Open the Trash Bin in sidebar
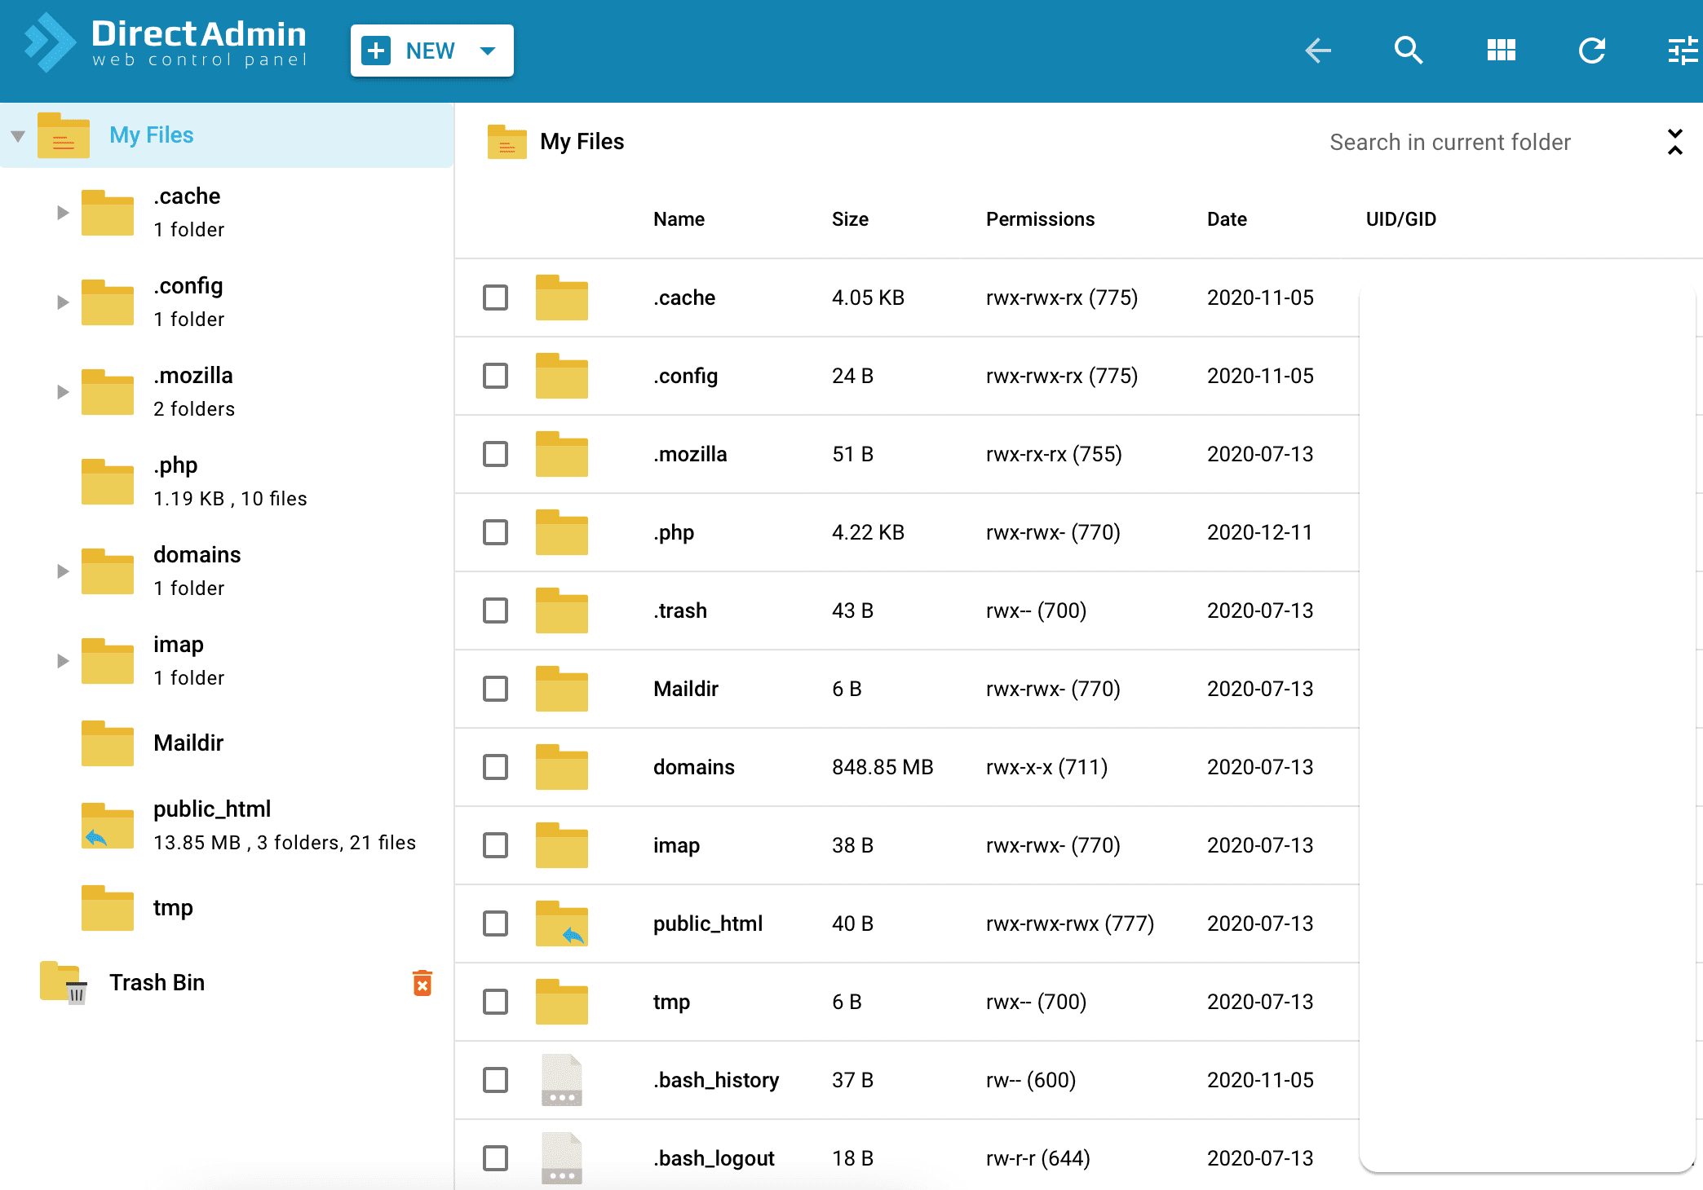 157,982
